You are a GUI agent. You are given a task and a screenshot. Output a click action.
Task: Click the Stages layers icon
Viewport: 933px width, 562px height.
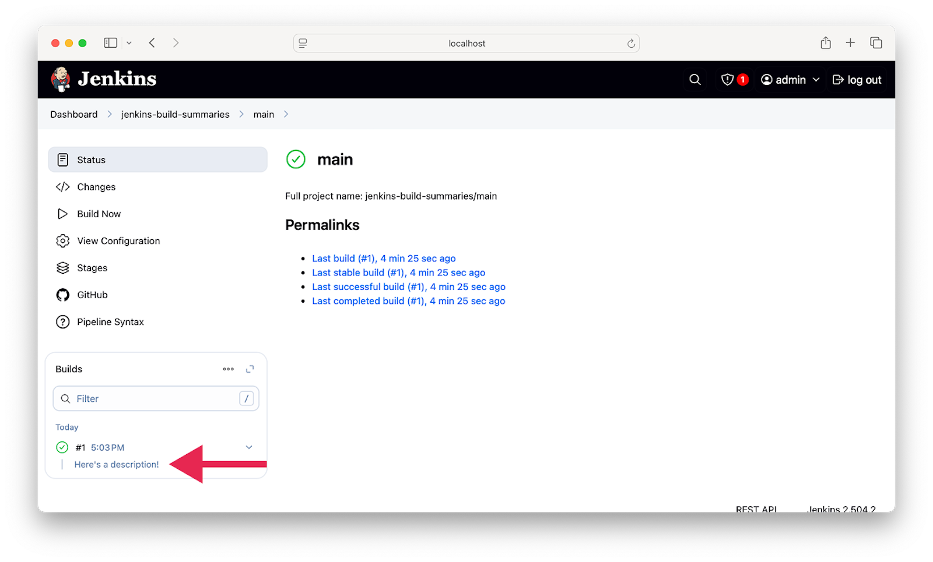[x=62, y=267]
